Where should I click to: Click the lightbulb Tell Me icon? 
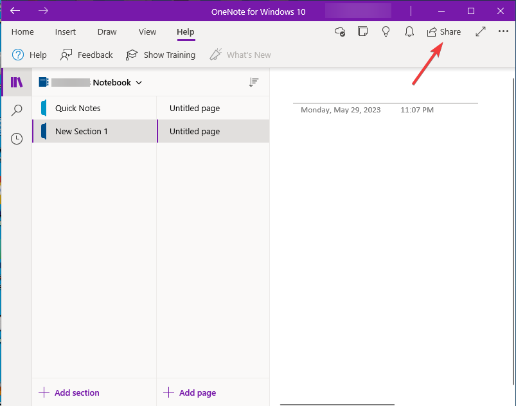tap(386, 31)
